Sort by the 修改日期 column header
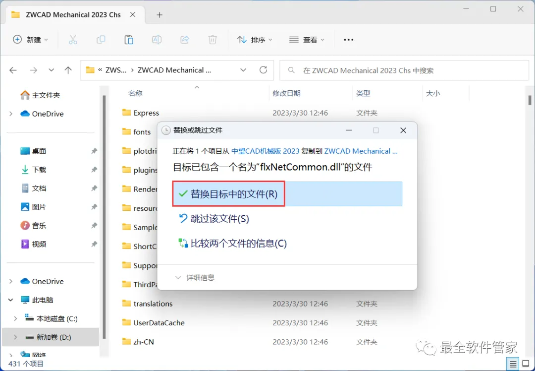535x371 pixels. pyautogui.click(x=286, y=93)
